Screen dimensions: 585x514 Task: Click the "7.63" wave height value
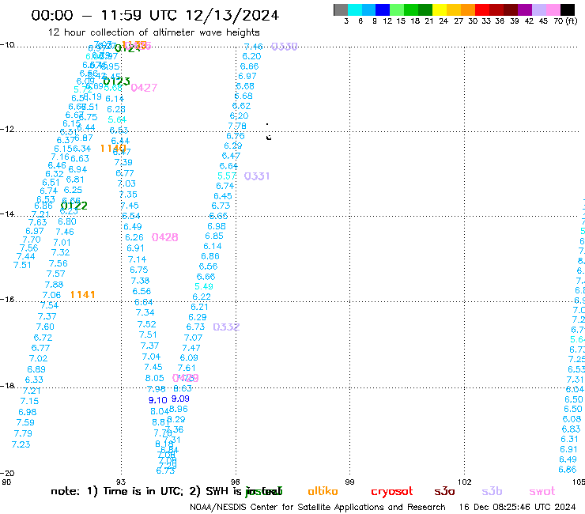pyautogui.click(x=38, y=222)
